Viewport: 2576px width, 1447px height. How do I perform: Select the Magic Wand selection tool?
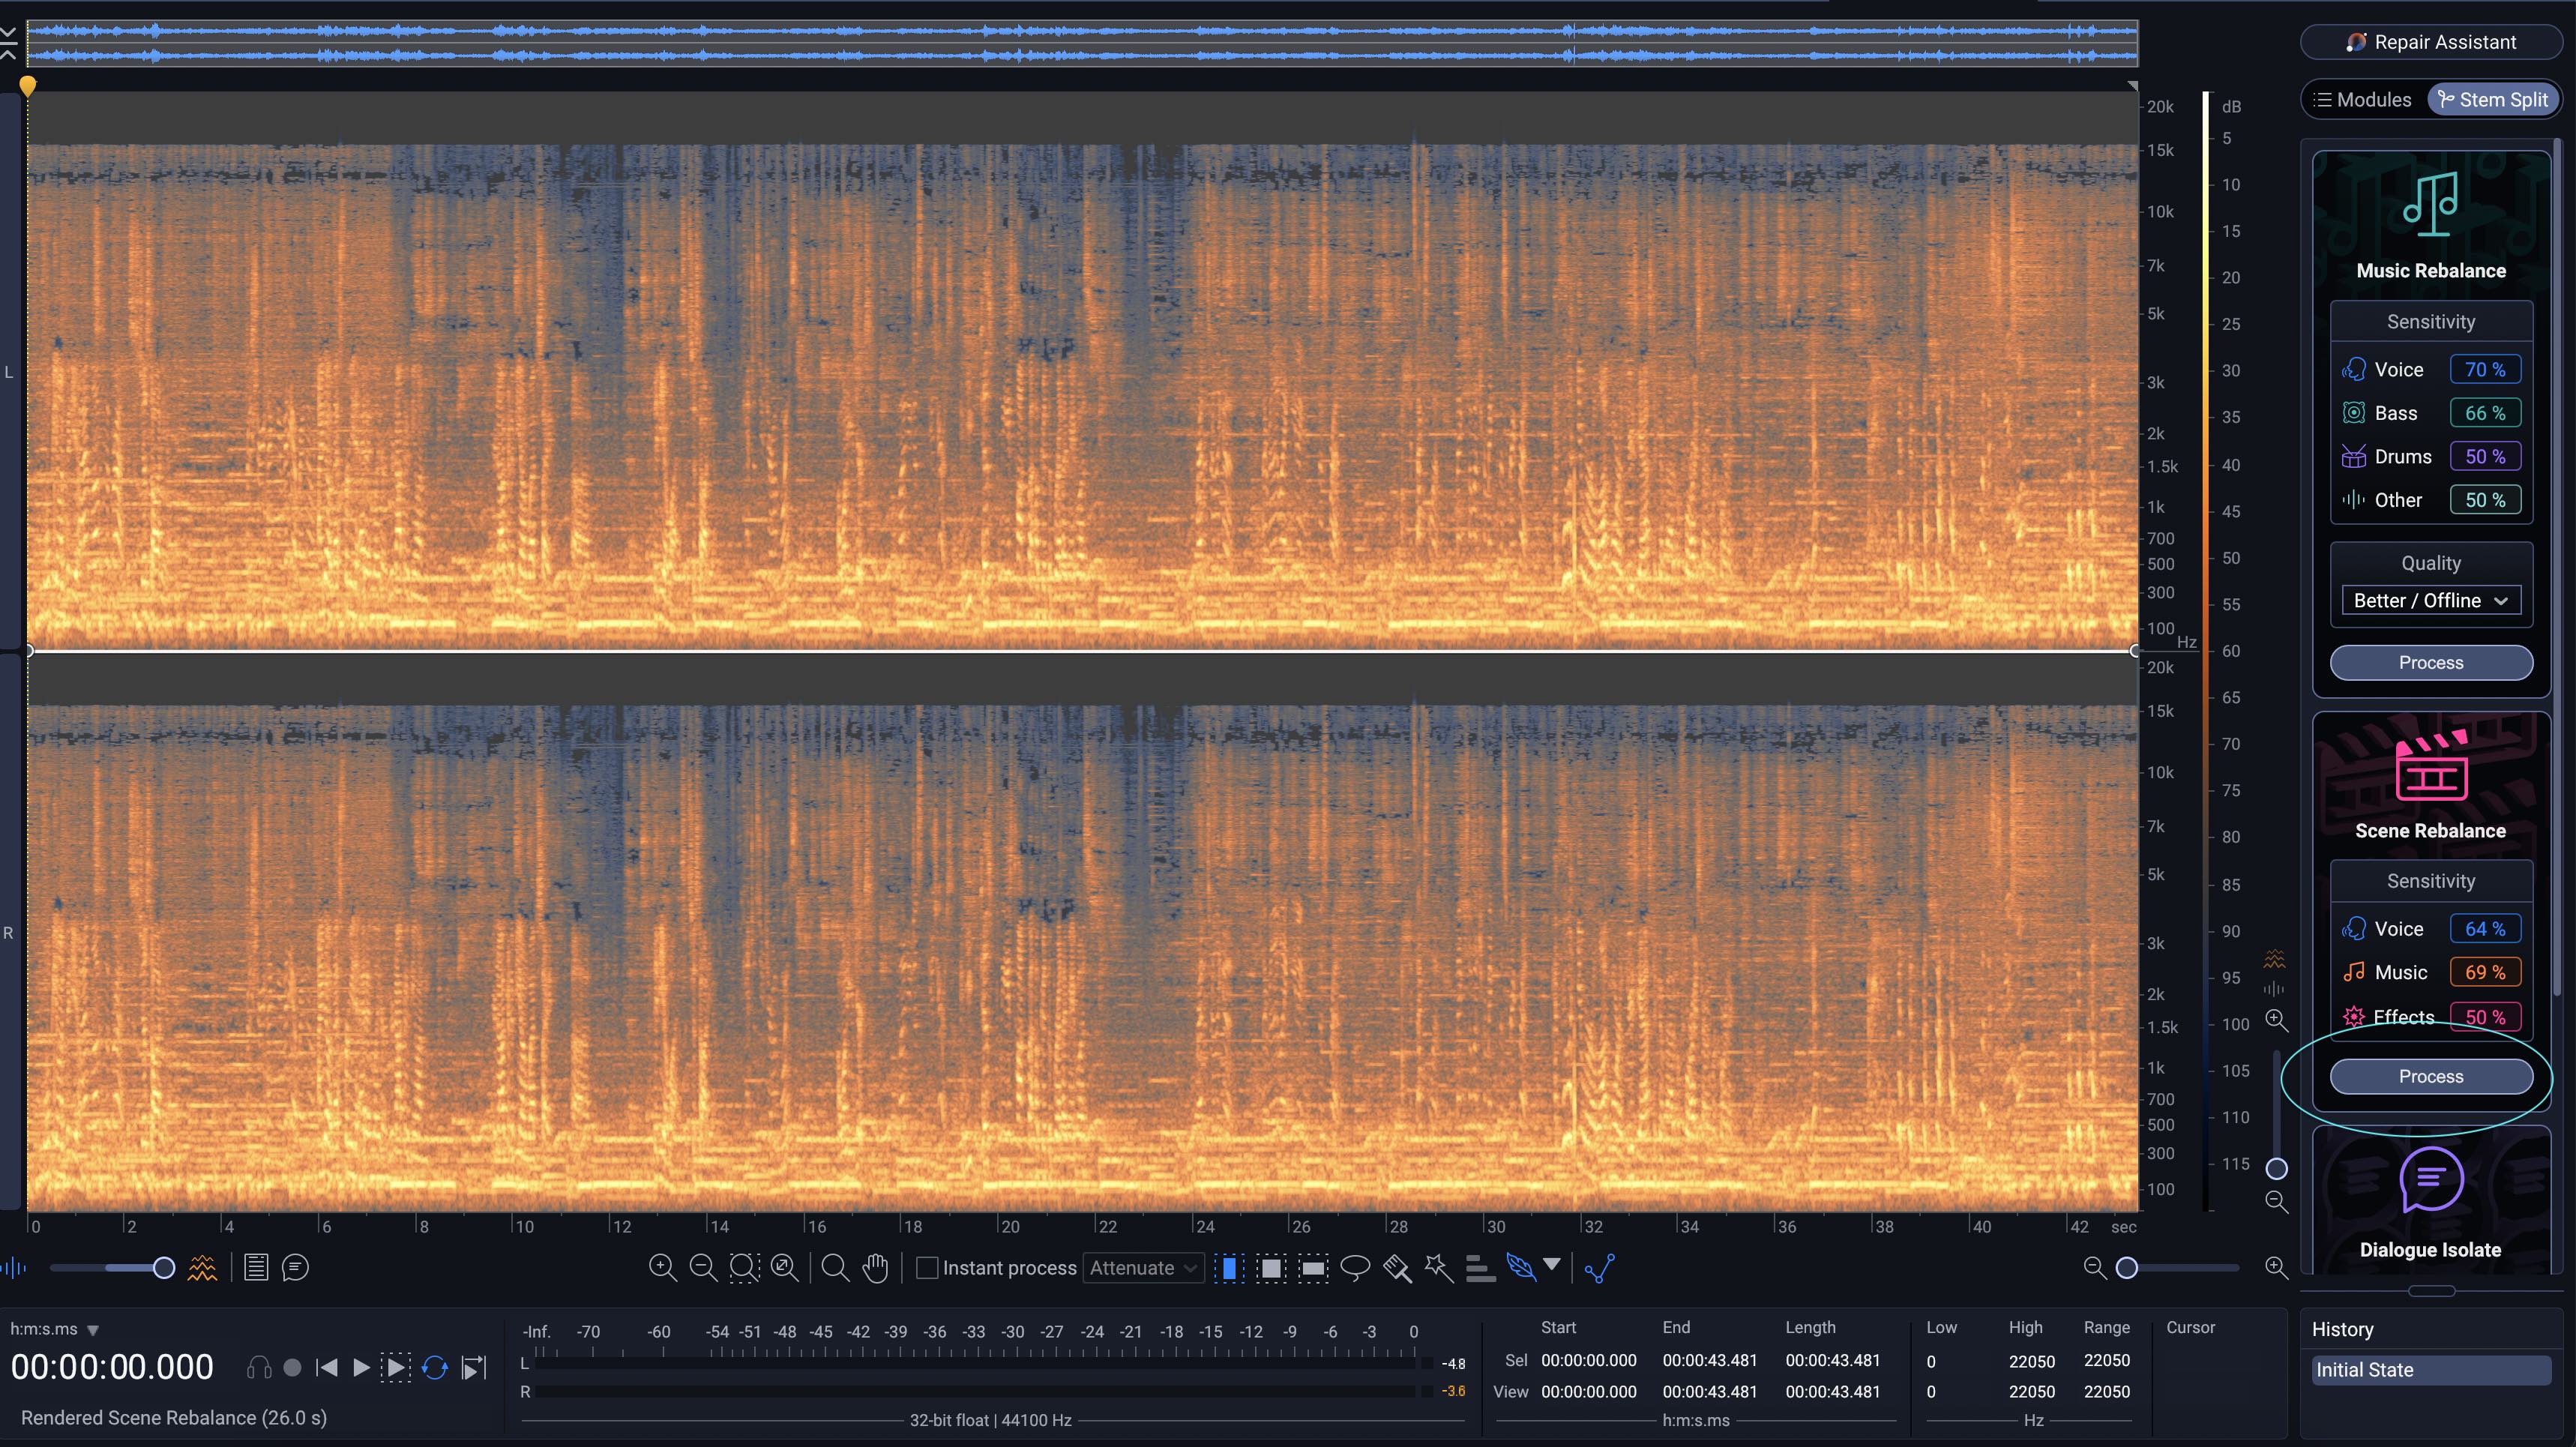click(x=1438, y=1267)
